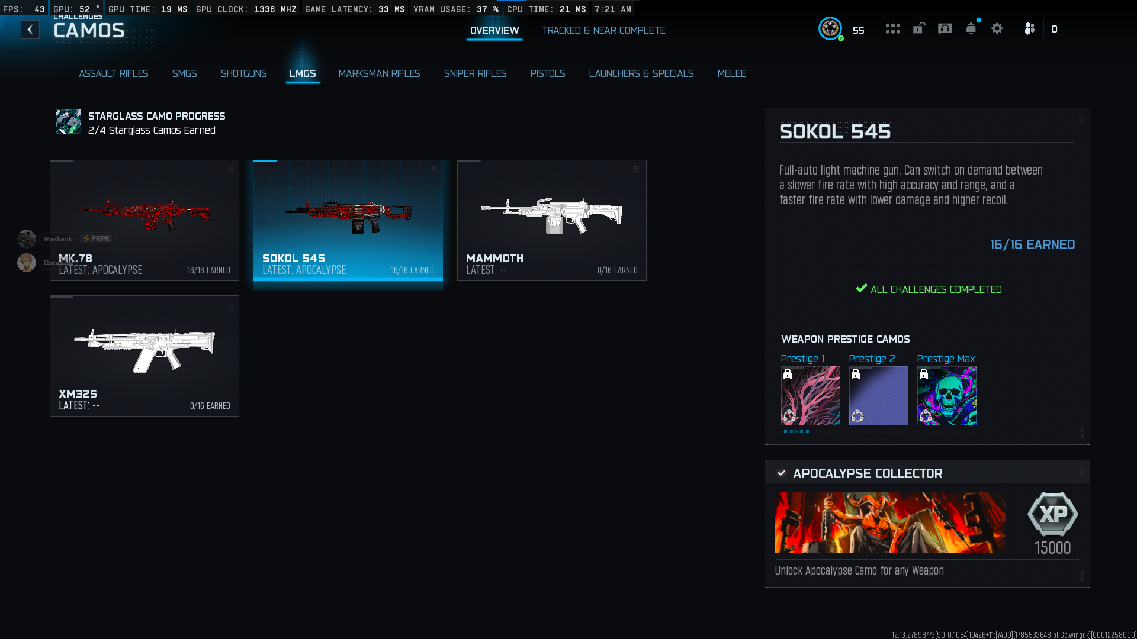This screenshot has height=639, width=1137.
Task: Click the XP token icon above 15000
Action: click(1053, 514)
